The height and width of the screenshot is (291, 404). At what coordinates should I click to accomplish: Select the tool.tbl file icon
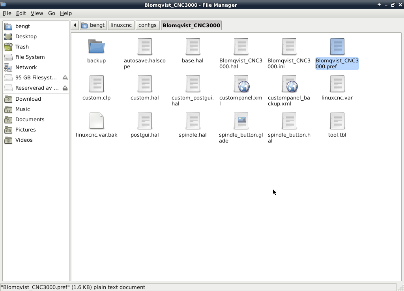pos(337,121)
